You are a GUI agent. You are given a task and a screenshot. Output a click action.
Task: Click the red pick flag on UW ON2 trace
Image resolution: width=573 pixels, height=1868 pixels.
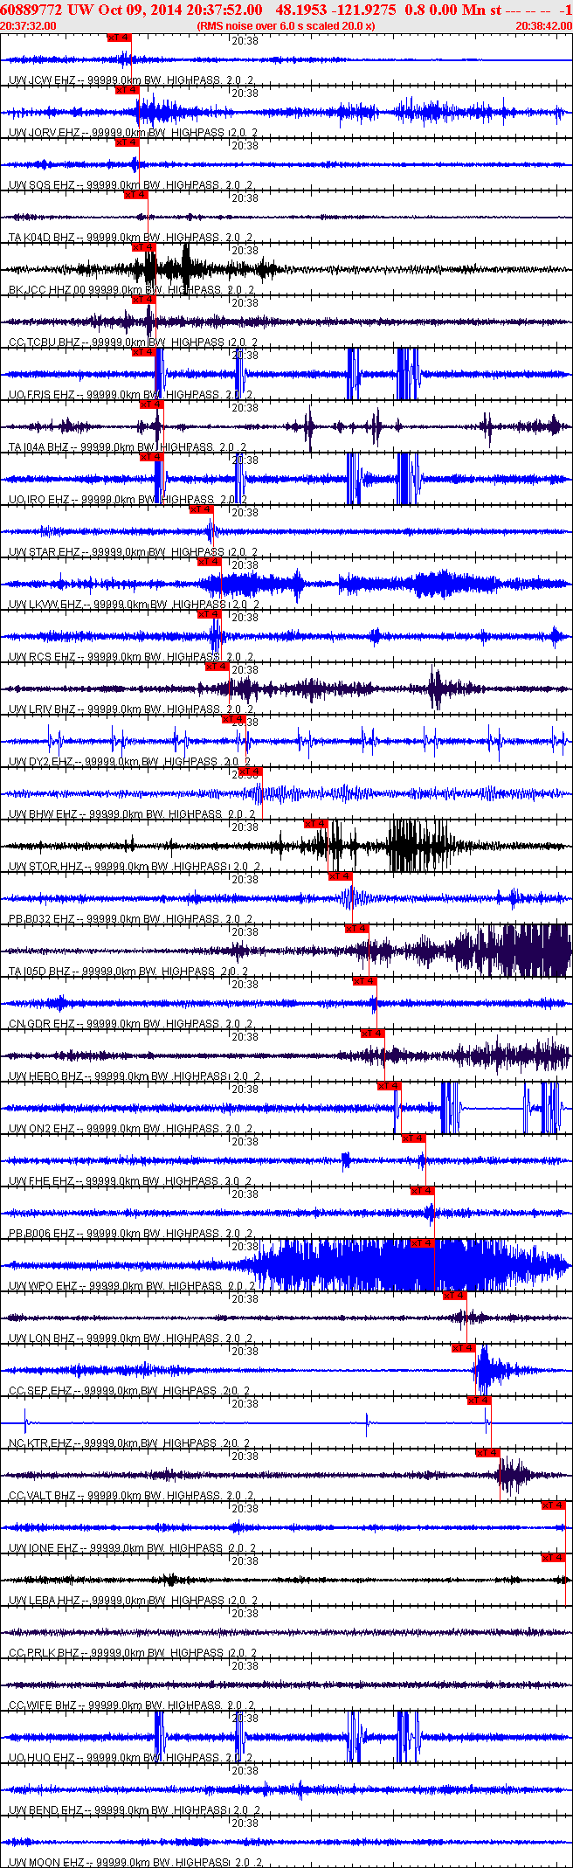[x=389, y=1086]
